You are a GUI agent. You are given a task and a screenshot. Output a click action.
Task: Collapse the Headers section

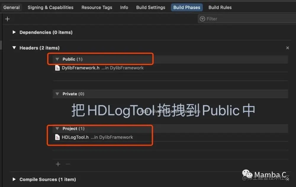coord(14,48)
